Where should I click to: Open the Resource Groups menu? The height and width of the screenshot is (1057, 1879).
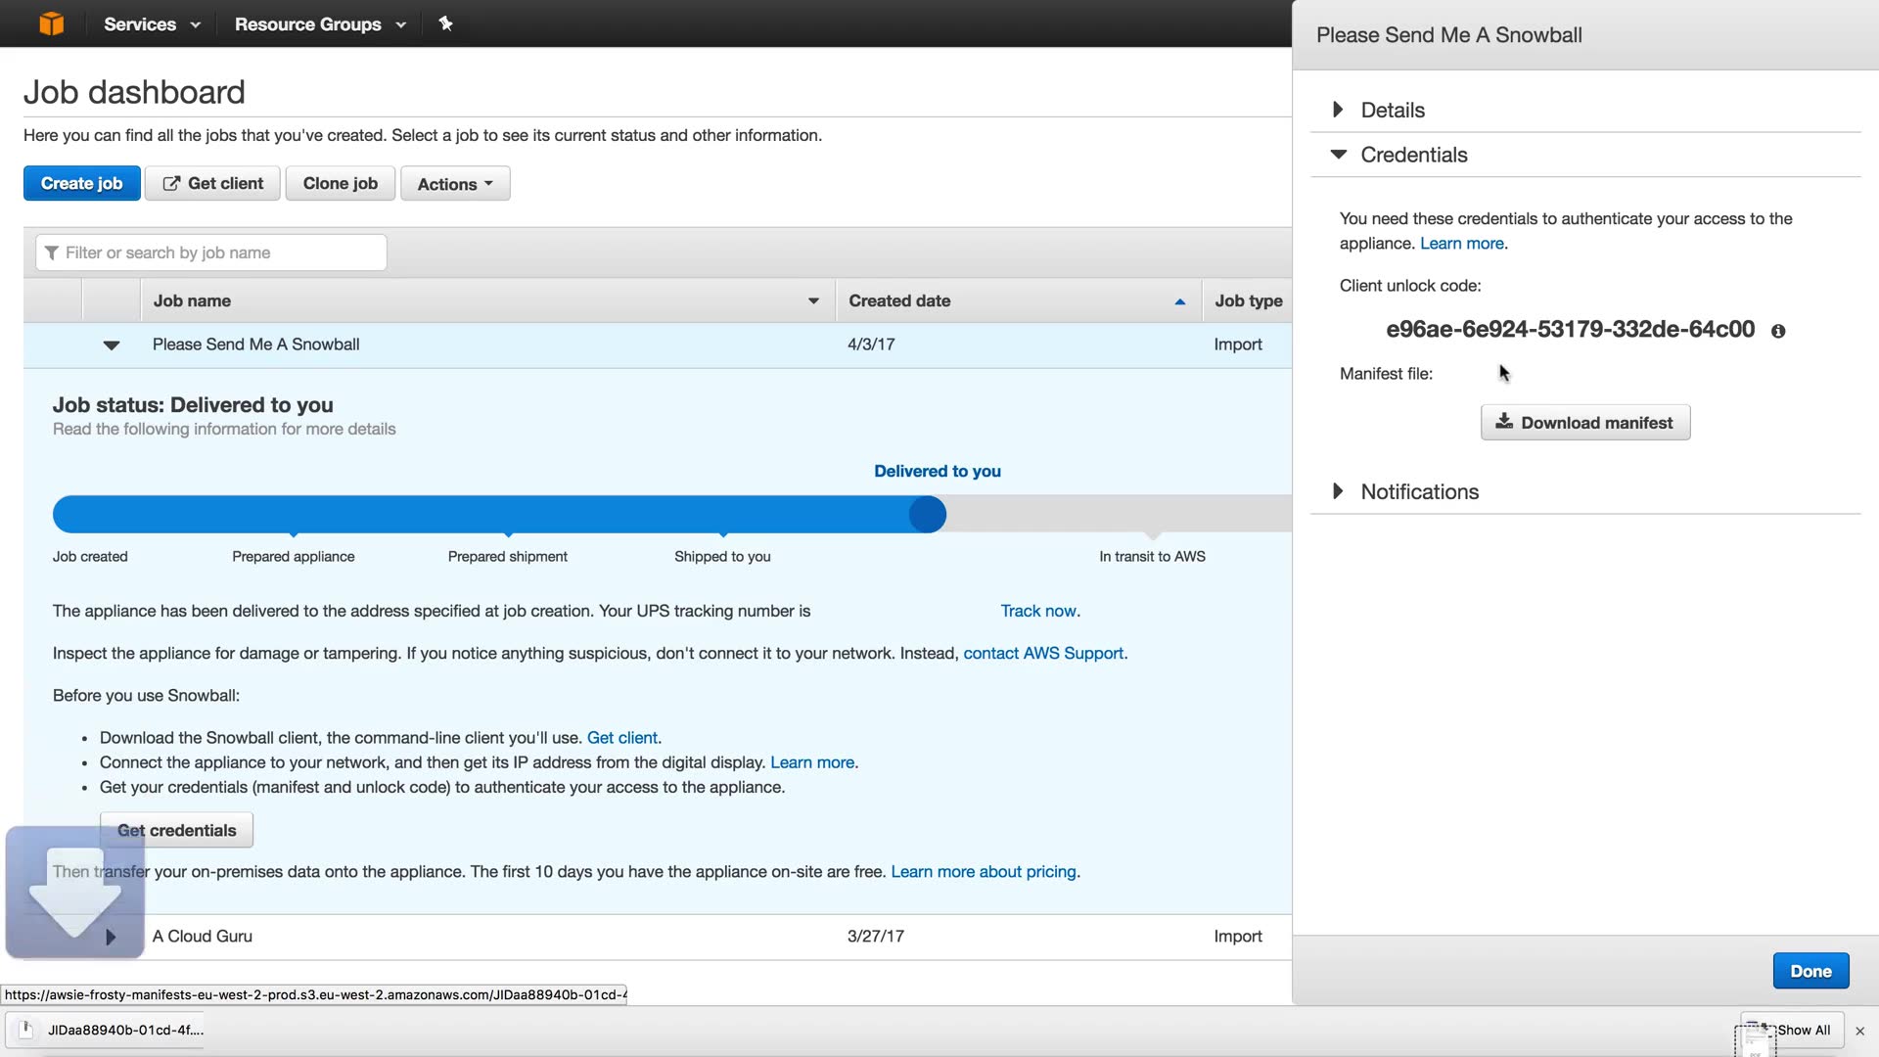pyautogui.click(x=319, y=23)
